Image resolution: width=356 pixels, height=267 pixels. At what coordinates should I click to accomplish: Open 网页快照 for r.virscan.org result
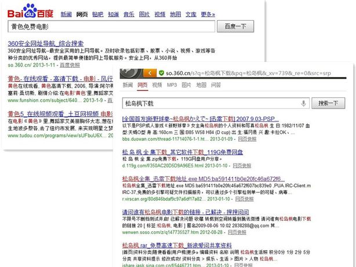point(245,199)
